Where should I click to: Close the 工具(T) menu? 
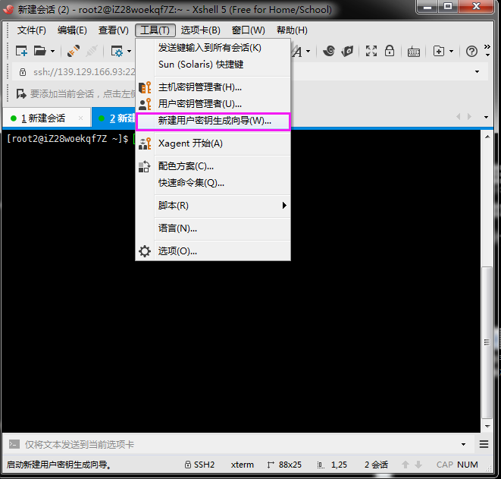point(155,30)
